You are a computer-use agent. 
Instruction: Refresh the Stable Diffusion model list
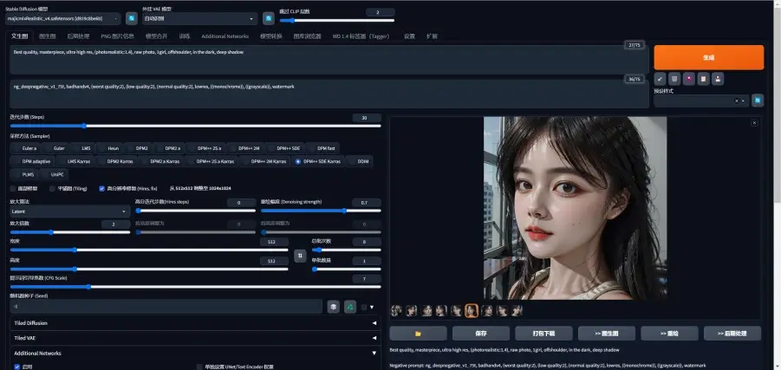[132, 18]
